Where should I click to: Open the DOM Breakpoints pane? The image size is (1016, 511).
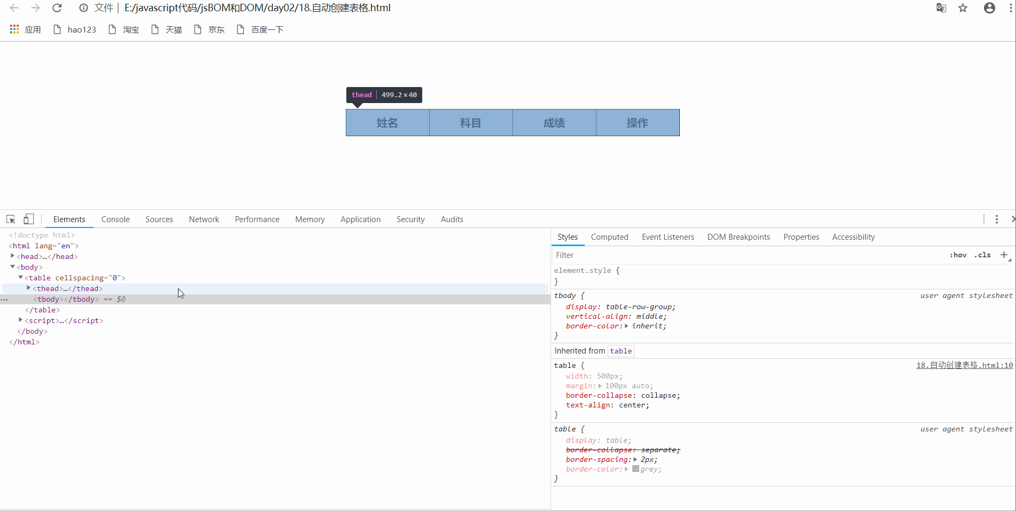[x=739, y=237]
